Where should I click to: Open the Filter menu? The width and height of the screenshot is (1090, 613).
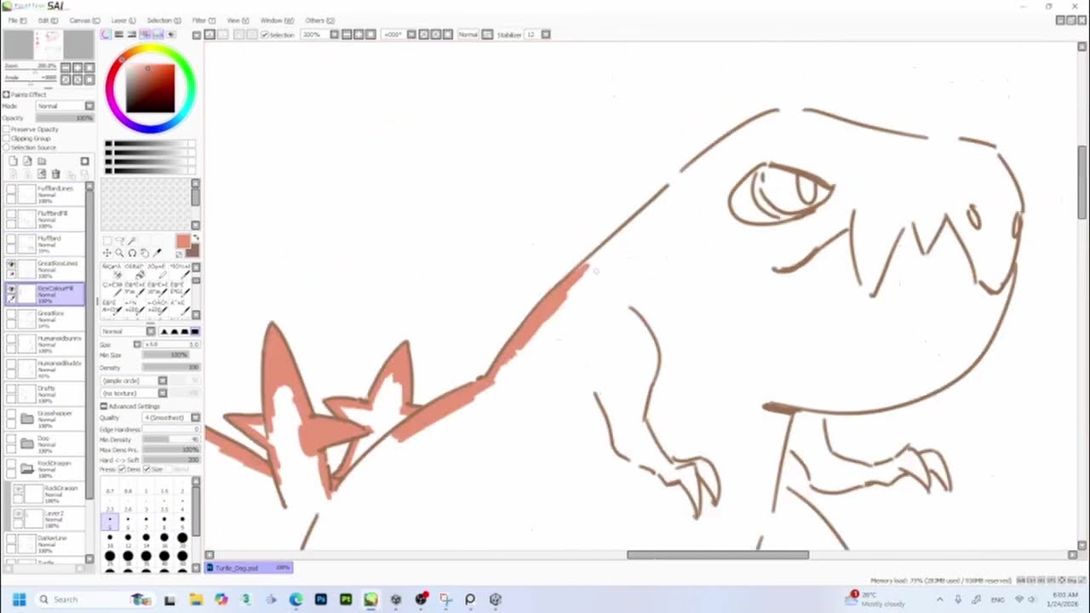(x=203, y=20)
